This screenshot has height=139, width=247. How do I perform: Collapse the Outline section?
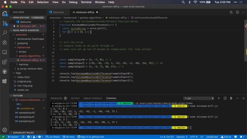[x=11, y=96]
